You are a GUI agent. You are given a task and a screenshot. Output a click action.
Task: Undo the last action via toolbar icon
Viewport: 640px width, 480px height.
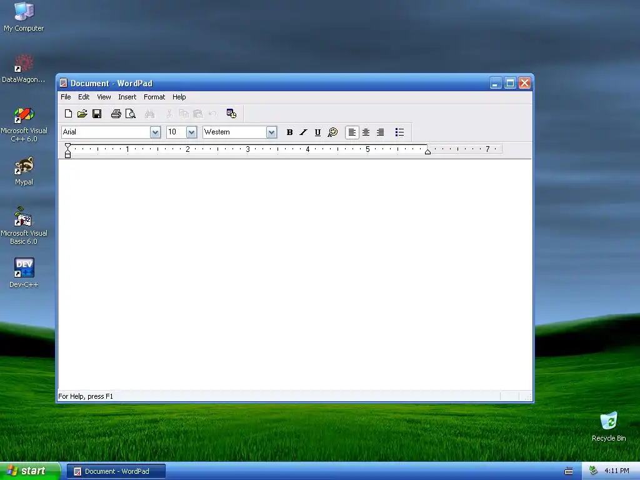(212, 114)
